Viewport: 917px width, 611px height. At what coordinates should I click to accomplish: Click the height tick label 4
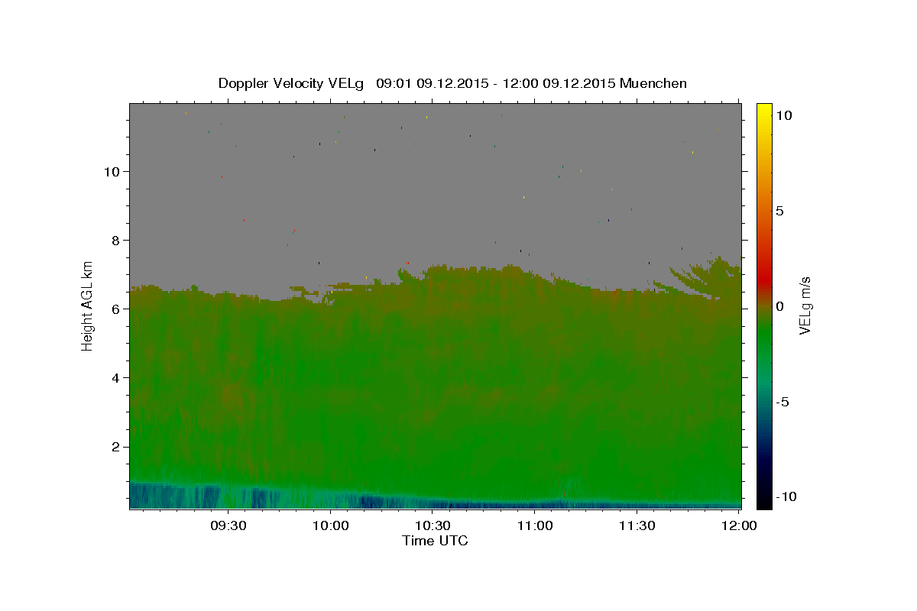pos(116,377)
